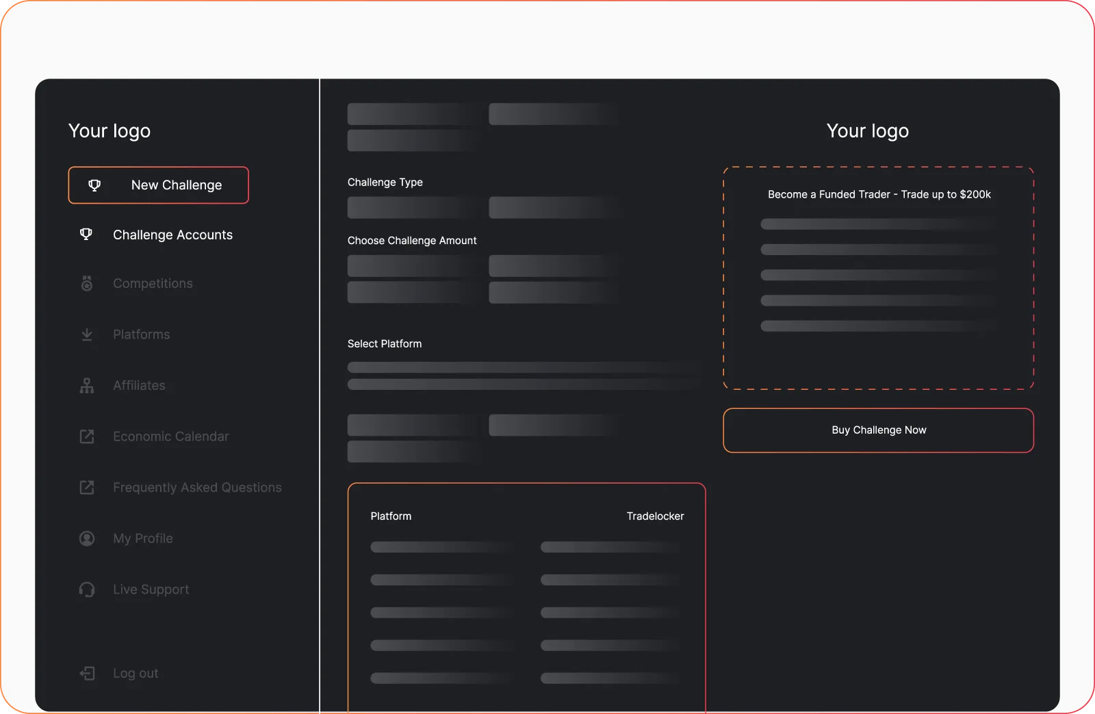The height and width of the screenshot is (714, 1095).
Task: Click the Log out door icon
Action: 87,674
